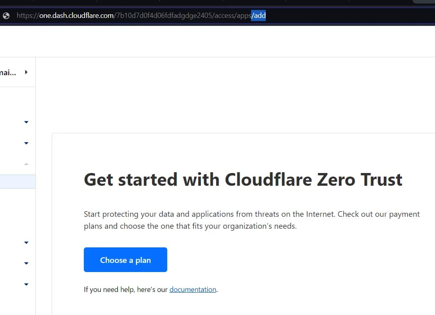
Task: Select the highlighted active sidebar menu item
Action: (x=17, y=182)
